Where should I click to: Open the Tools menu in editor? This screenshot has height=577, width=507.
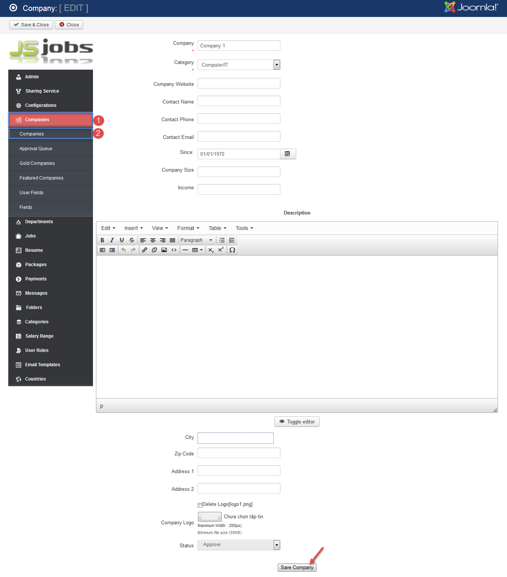[x=244, y=228]
